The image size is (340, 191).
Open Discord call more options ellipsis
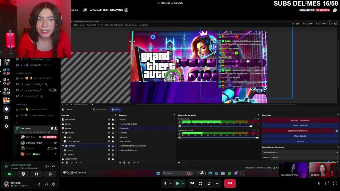pyautogui.click(x=218, y=183)
